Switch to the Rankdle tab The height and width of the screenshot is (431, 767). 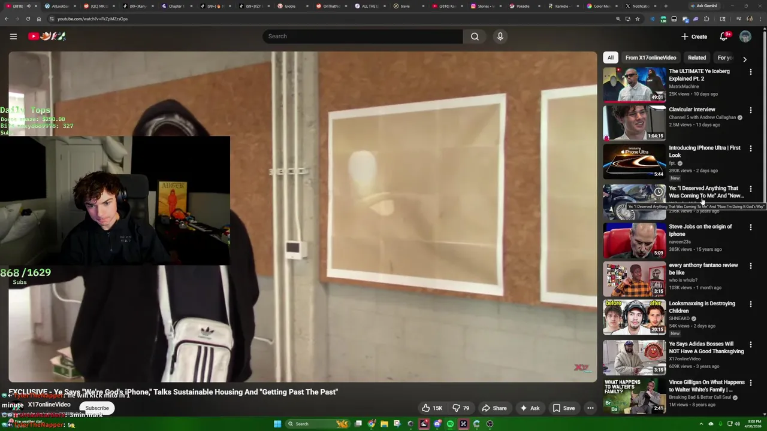pyautogui.click(x=561, y=6)
